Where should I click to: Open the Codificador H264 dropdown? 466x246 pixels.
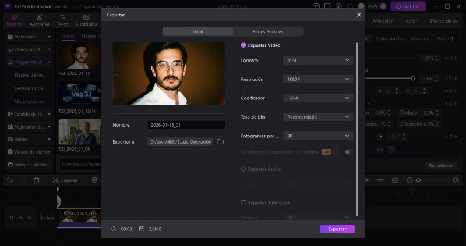(318, 98)
